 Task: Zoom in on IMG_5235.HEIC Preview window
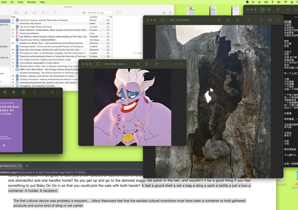[228, 20]
